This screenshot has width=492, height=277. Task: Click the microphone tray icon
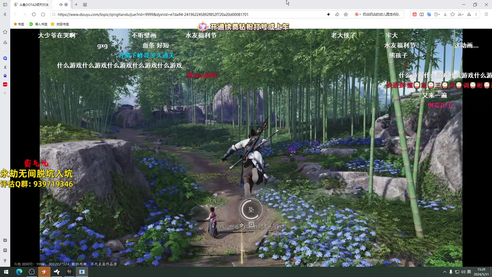click(x=451, y=272)
